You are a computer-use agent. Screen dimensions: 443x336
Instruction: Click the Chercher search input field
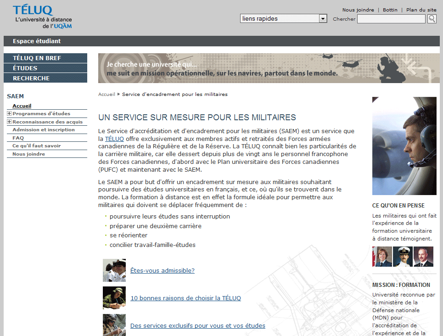pyautogui.click(x=391, y=19)
